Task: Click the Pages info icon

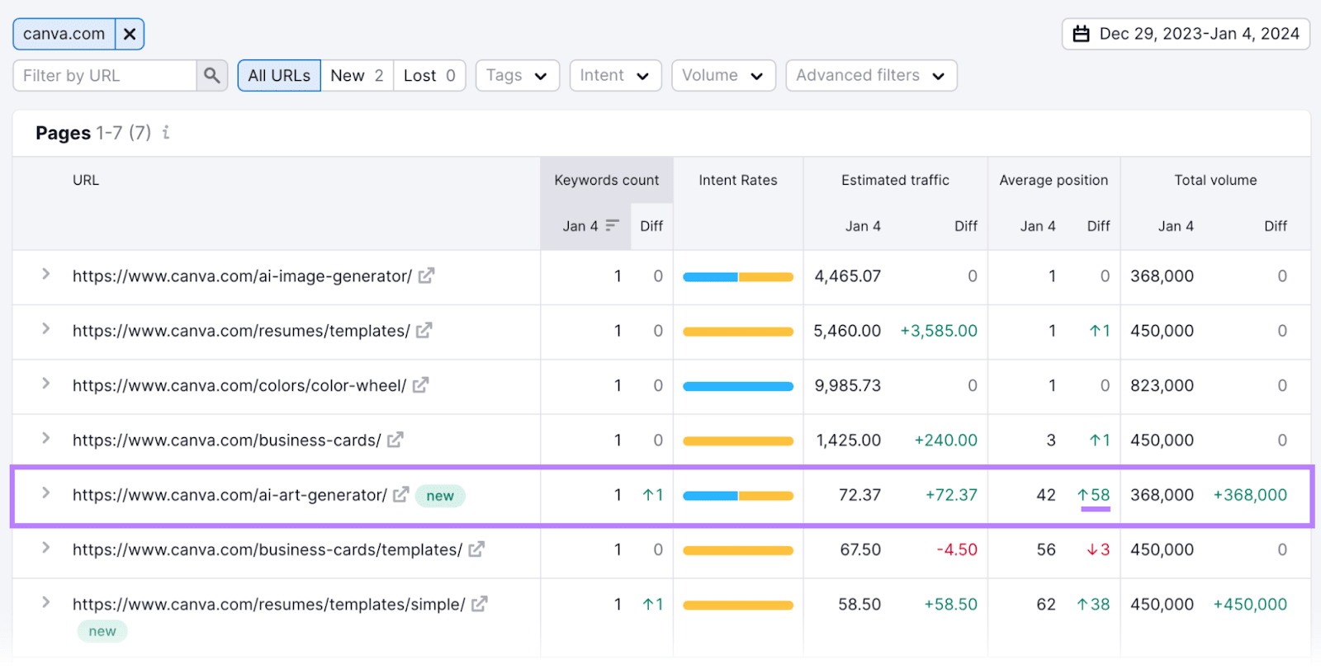Action: [x=166, y=132]
